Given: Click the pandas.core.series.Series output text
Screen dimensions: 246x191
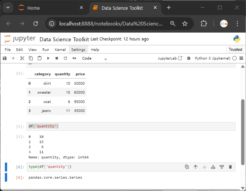Looking at the screenshot, I should (x=55, y=178).
